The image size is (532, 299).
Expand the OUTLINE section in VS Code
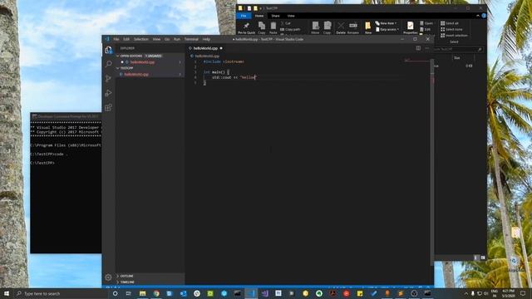pos(118,276)
